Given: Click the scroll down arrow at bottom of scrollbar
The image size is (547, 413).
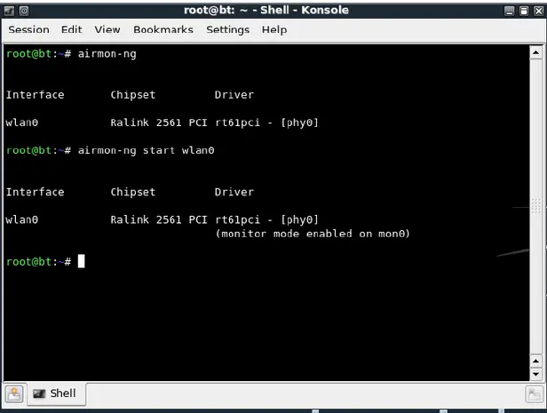Looking at the screenshot, I should [x=535, y=374].
